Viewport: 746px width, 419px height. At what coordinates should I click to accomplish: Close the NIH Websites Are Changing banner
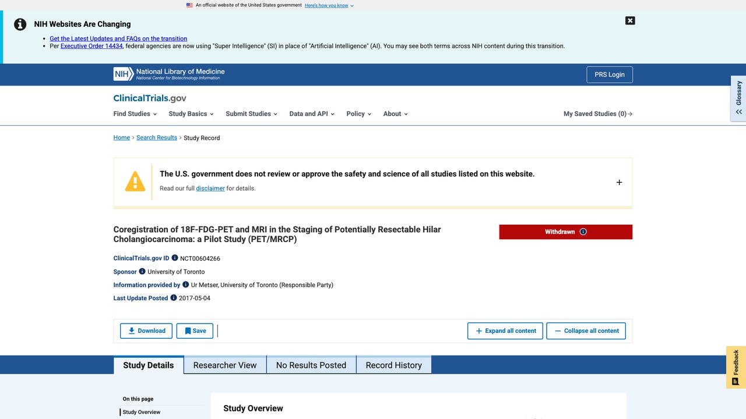[630, 20]
